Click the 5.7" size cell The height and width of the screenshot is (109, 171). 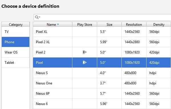tap(109, 94)
